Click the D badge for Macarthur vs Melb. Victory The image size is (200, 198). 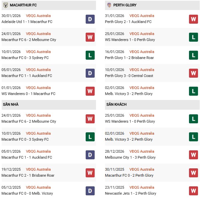click(x=90, y=191)
